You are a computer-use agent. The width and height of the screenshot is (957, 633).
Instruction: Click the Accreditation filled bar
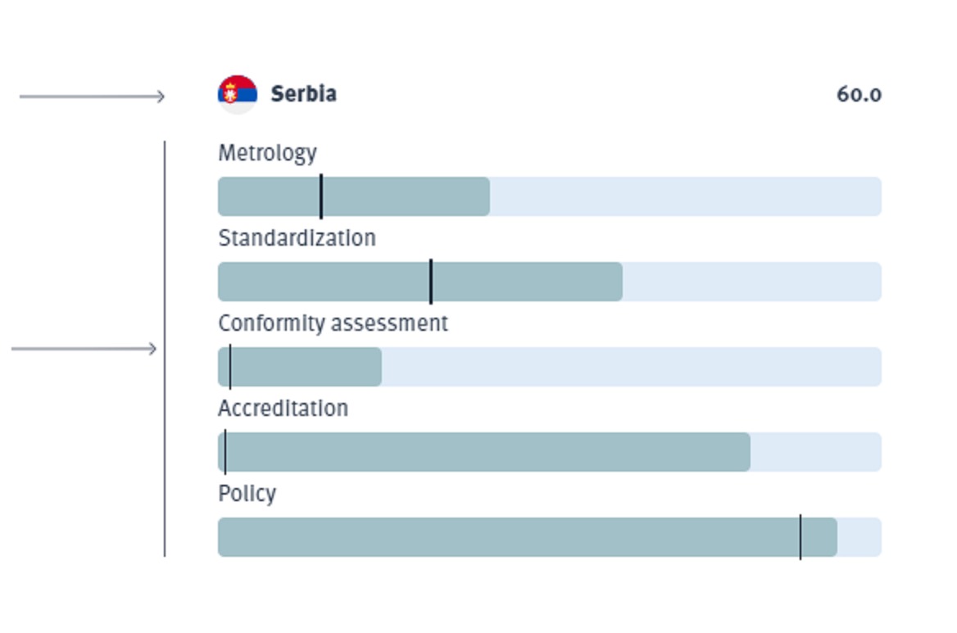coord(484,452)
